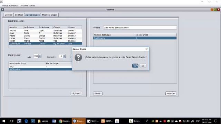Decrease the Año spinner value
Screen dimensions: 221x124
pyautogui.click(x=40, y=57)
